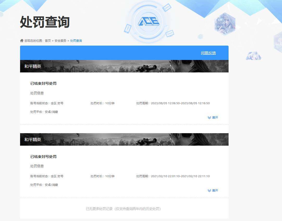Go to 安全服务 breadcrumb link

pos(60,41)
